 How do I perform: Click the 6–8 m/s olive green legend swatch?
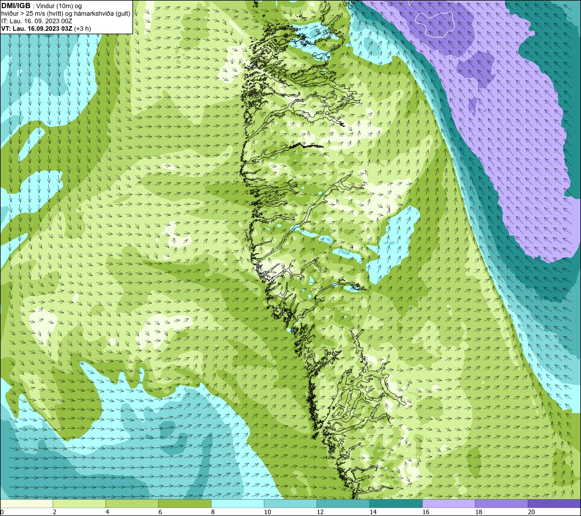tap(185, 503)
